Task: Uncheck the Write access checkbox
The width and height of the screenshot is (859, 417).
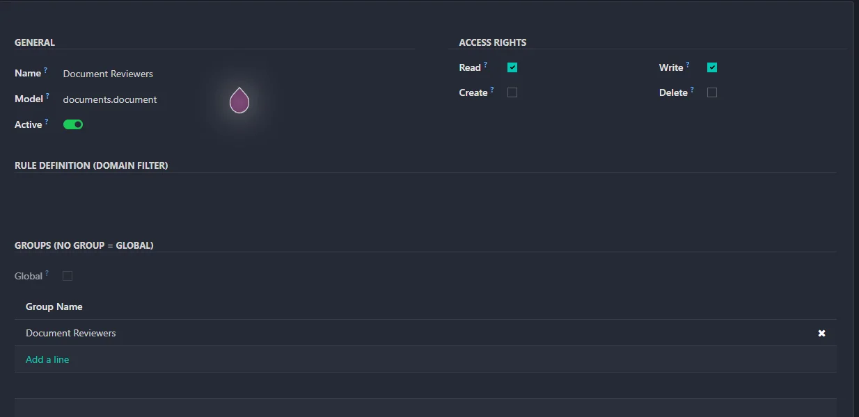Action: point(712,67)
